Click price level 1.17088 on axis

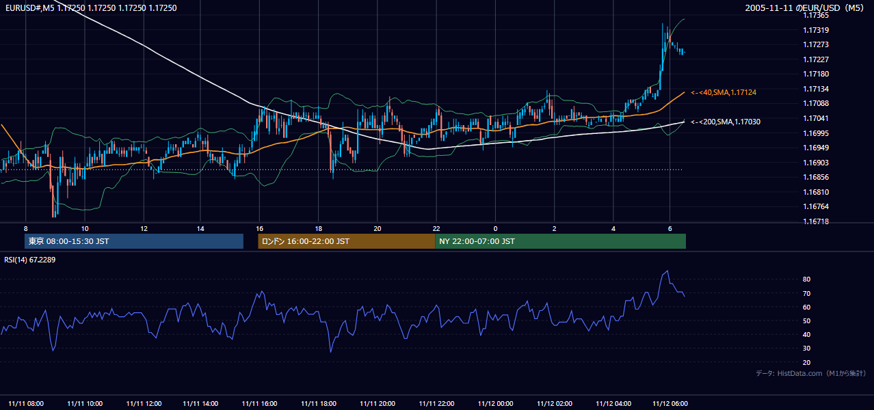817,103
